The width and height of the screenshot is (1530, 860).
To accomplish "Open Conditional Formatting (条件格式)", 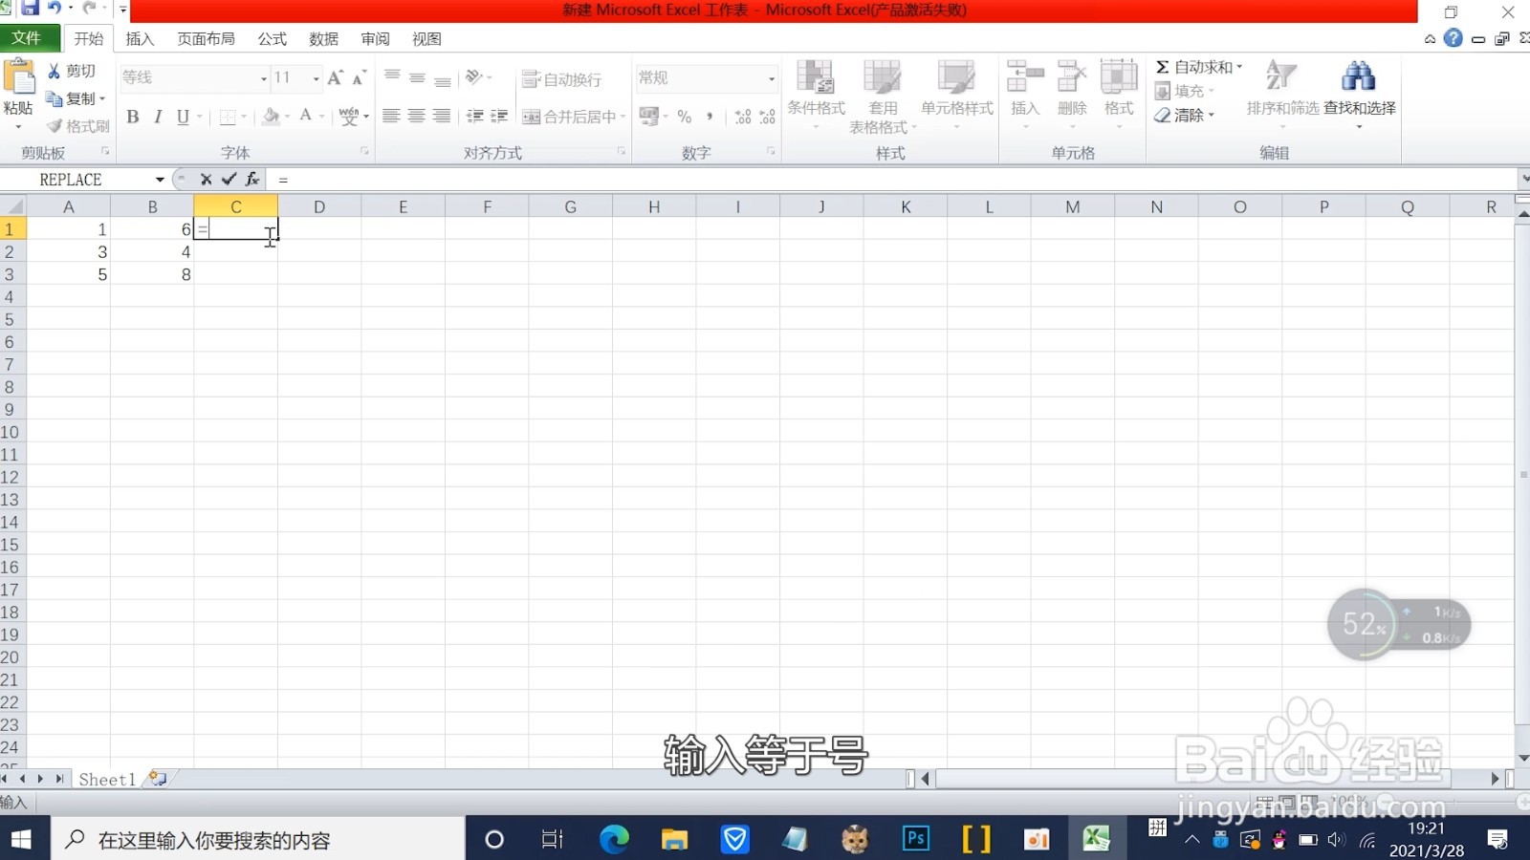I will 816,95.
